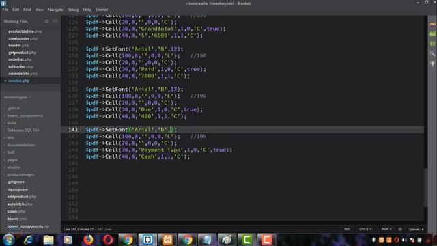Open the Find menu
Viewport: 437px width, 246px height.
[27, 10]
